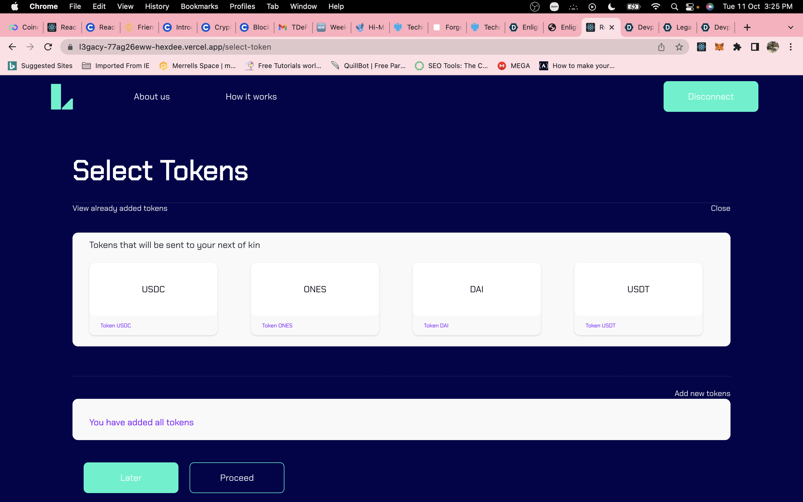Screen dimensions: 803x502
Task: Click the React DevTools extension icon
Action: pyautogui.click(x=701, y=47)
